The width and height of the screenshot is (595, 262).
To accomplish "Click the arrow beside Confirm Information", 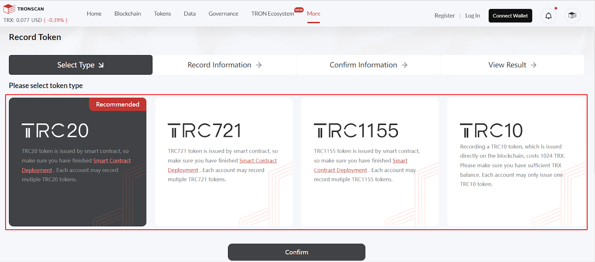I will click(x=405, y=65).
